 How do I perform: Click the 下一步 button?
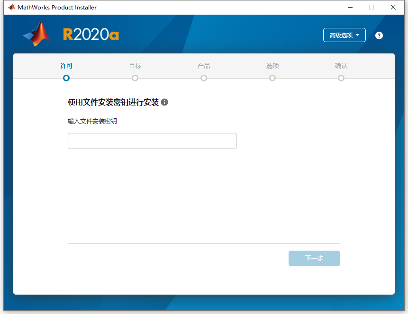(x=314, y=258)
